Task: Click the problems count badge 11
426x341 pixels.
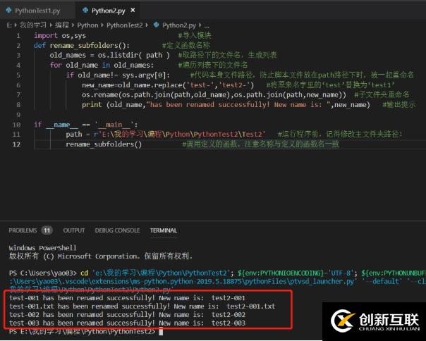Action: point(47,230)
